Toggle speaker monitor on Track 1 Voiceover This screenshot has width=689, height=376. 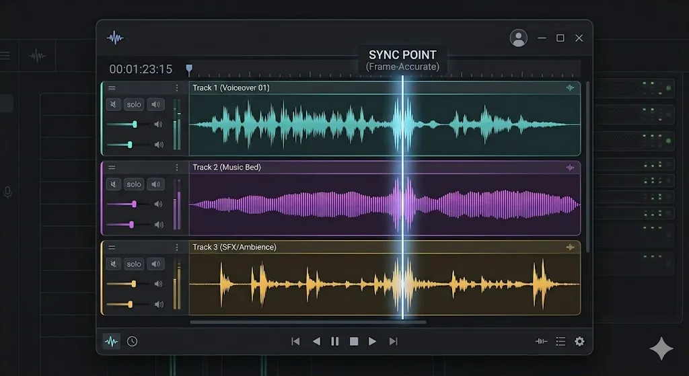pyautogui.click(x=155, y=104)
